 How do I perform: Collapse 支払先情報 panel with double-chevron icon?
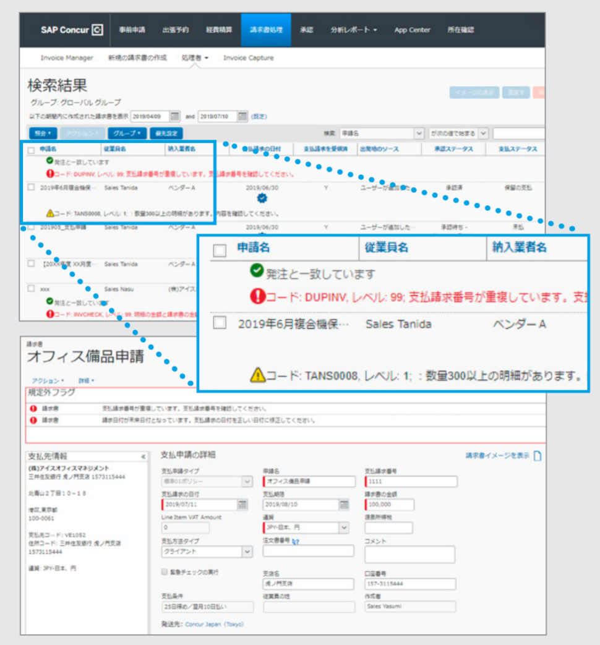144,456
